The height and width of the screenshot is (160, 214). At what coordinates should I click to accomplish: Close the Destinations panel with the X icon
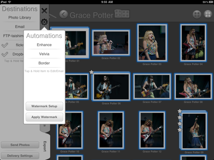44,11
